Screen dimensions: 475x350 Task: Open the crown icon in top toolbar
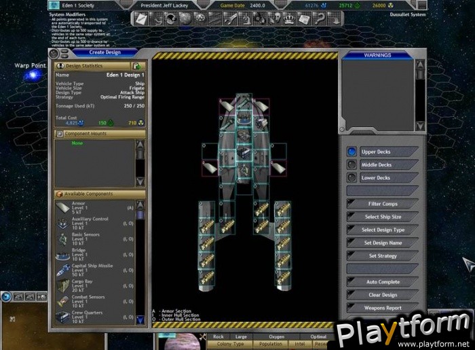290,19
